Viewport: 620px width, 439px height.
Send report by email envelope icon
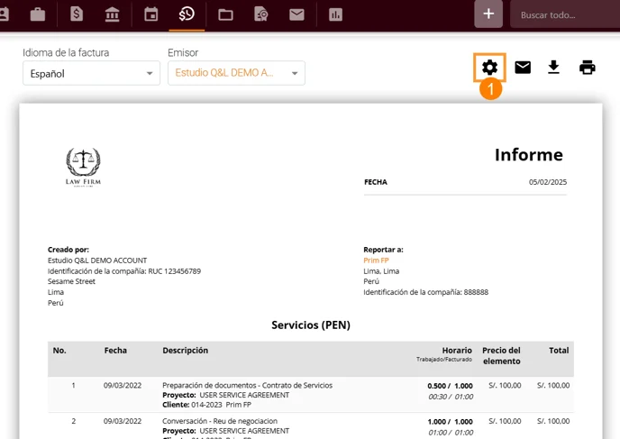point(523,68)
